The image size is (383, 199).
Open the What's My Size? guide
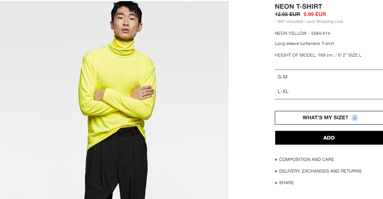(x=329, y=118)
